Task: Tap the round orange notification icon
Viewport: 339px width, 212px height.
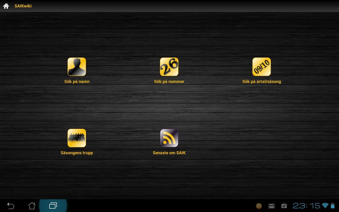Action: tap(259, 206)
